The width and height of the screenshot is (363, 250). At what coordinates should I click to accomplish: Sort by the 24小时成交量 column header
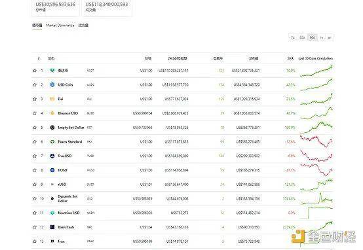(178, 58)
